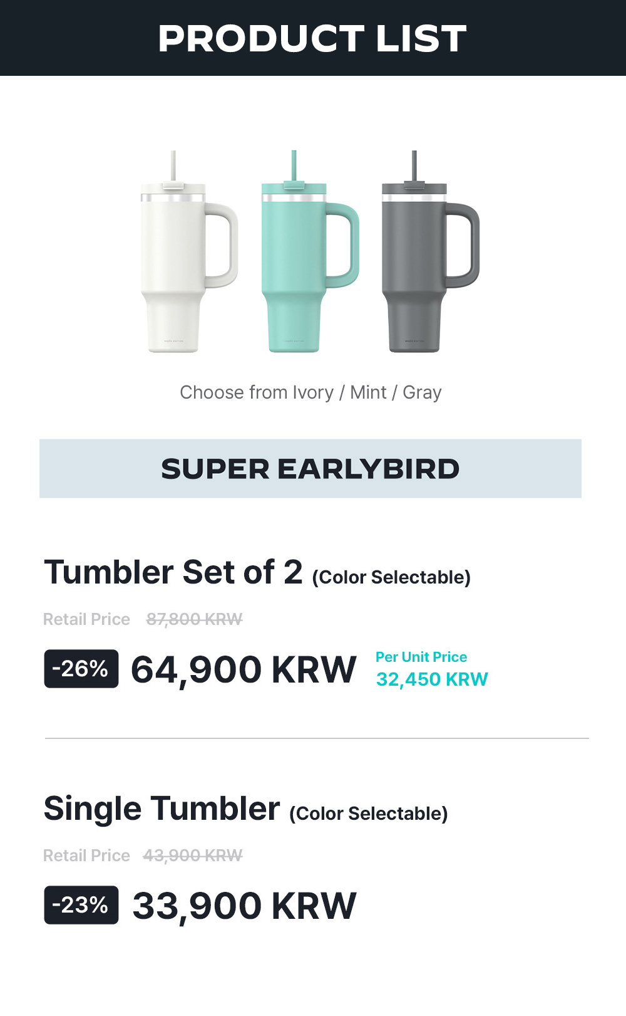
Task: Open the Tumbler Set of 2 title
Action: point(173,572)
